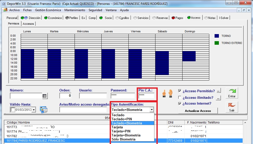The image size is (253, 144).
Task: Tick the Válido Hasta date checkbox
Action: (x=13, y=110)
